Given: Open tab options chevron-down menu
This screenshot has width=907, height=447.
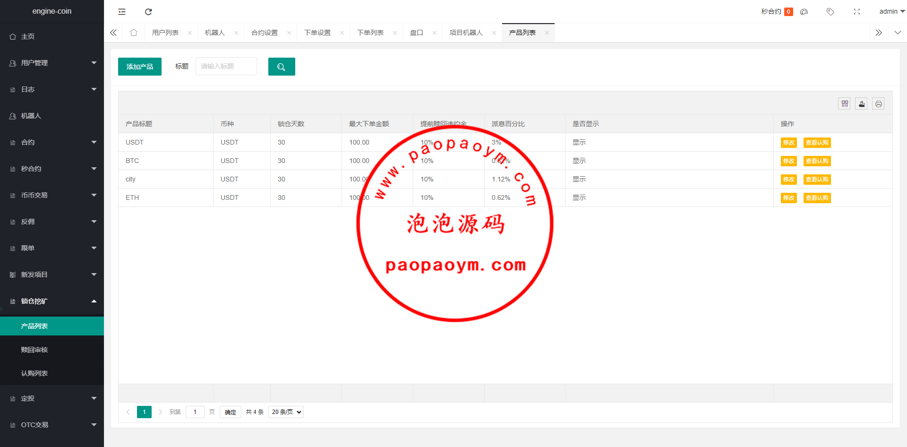Looking at the screenshot, I should tap(898, 33).
